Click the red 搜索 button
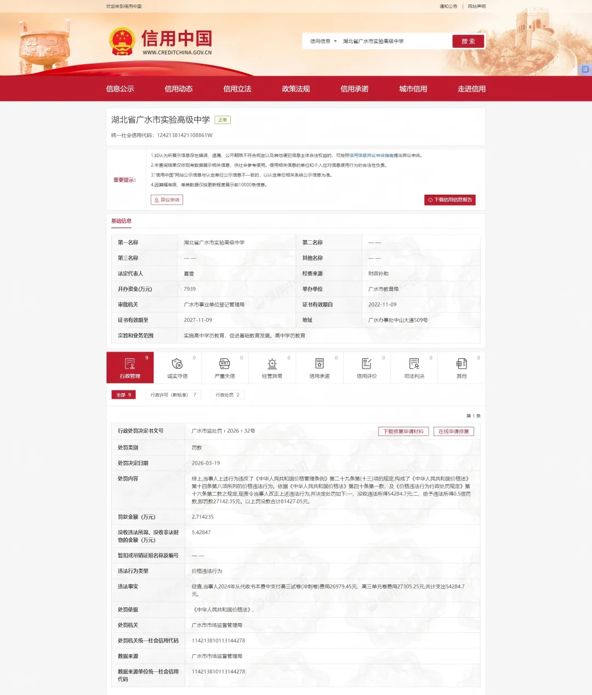The height and width of the screenshot is (695, 592). pos(468,41)
